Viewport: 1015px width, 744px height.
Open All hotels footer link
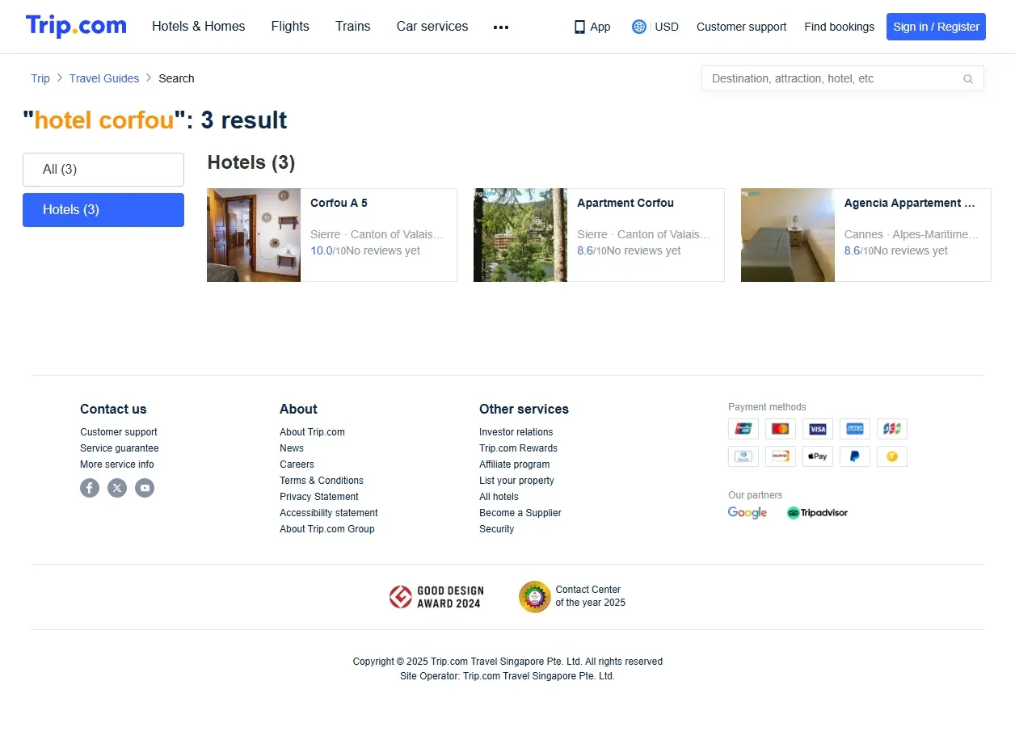499,497
